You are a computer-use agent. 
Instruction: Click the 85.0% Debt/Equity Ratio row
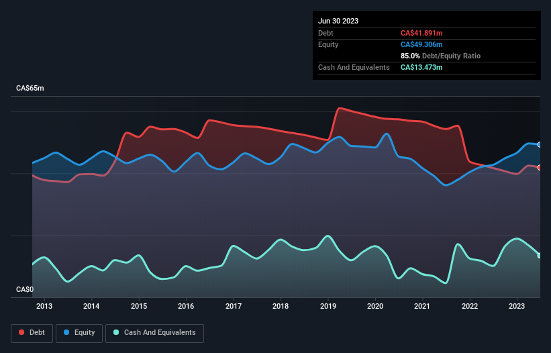pos(440,56)
